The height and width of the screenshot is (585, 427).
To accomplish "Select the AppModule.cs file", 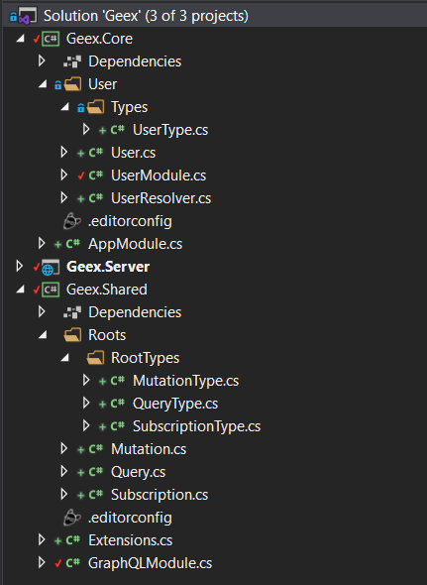I will 135,244.
